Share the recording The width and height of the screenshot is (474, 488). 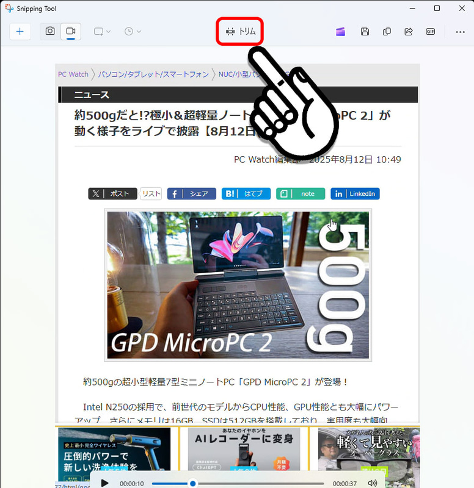(409, 32)
